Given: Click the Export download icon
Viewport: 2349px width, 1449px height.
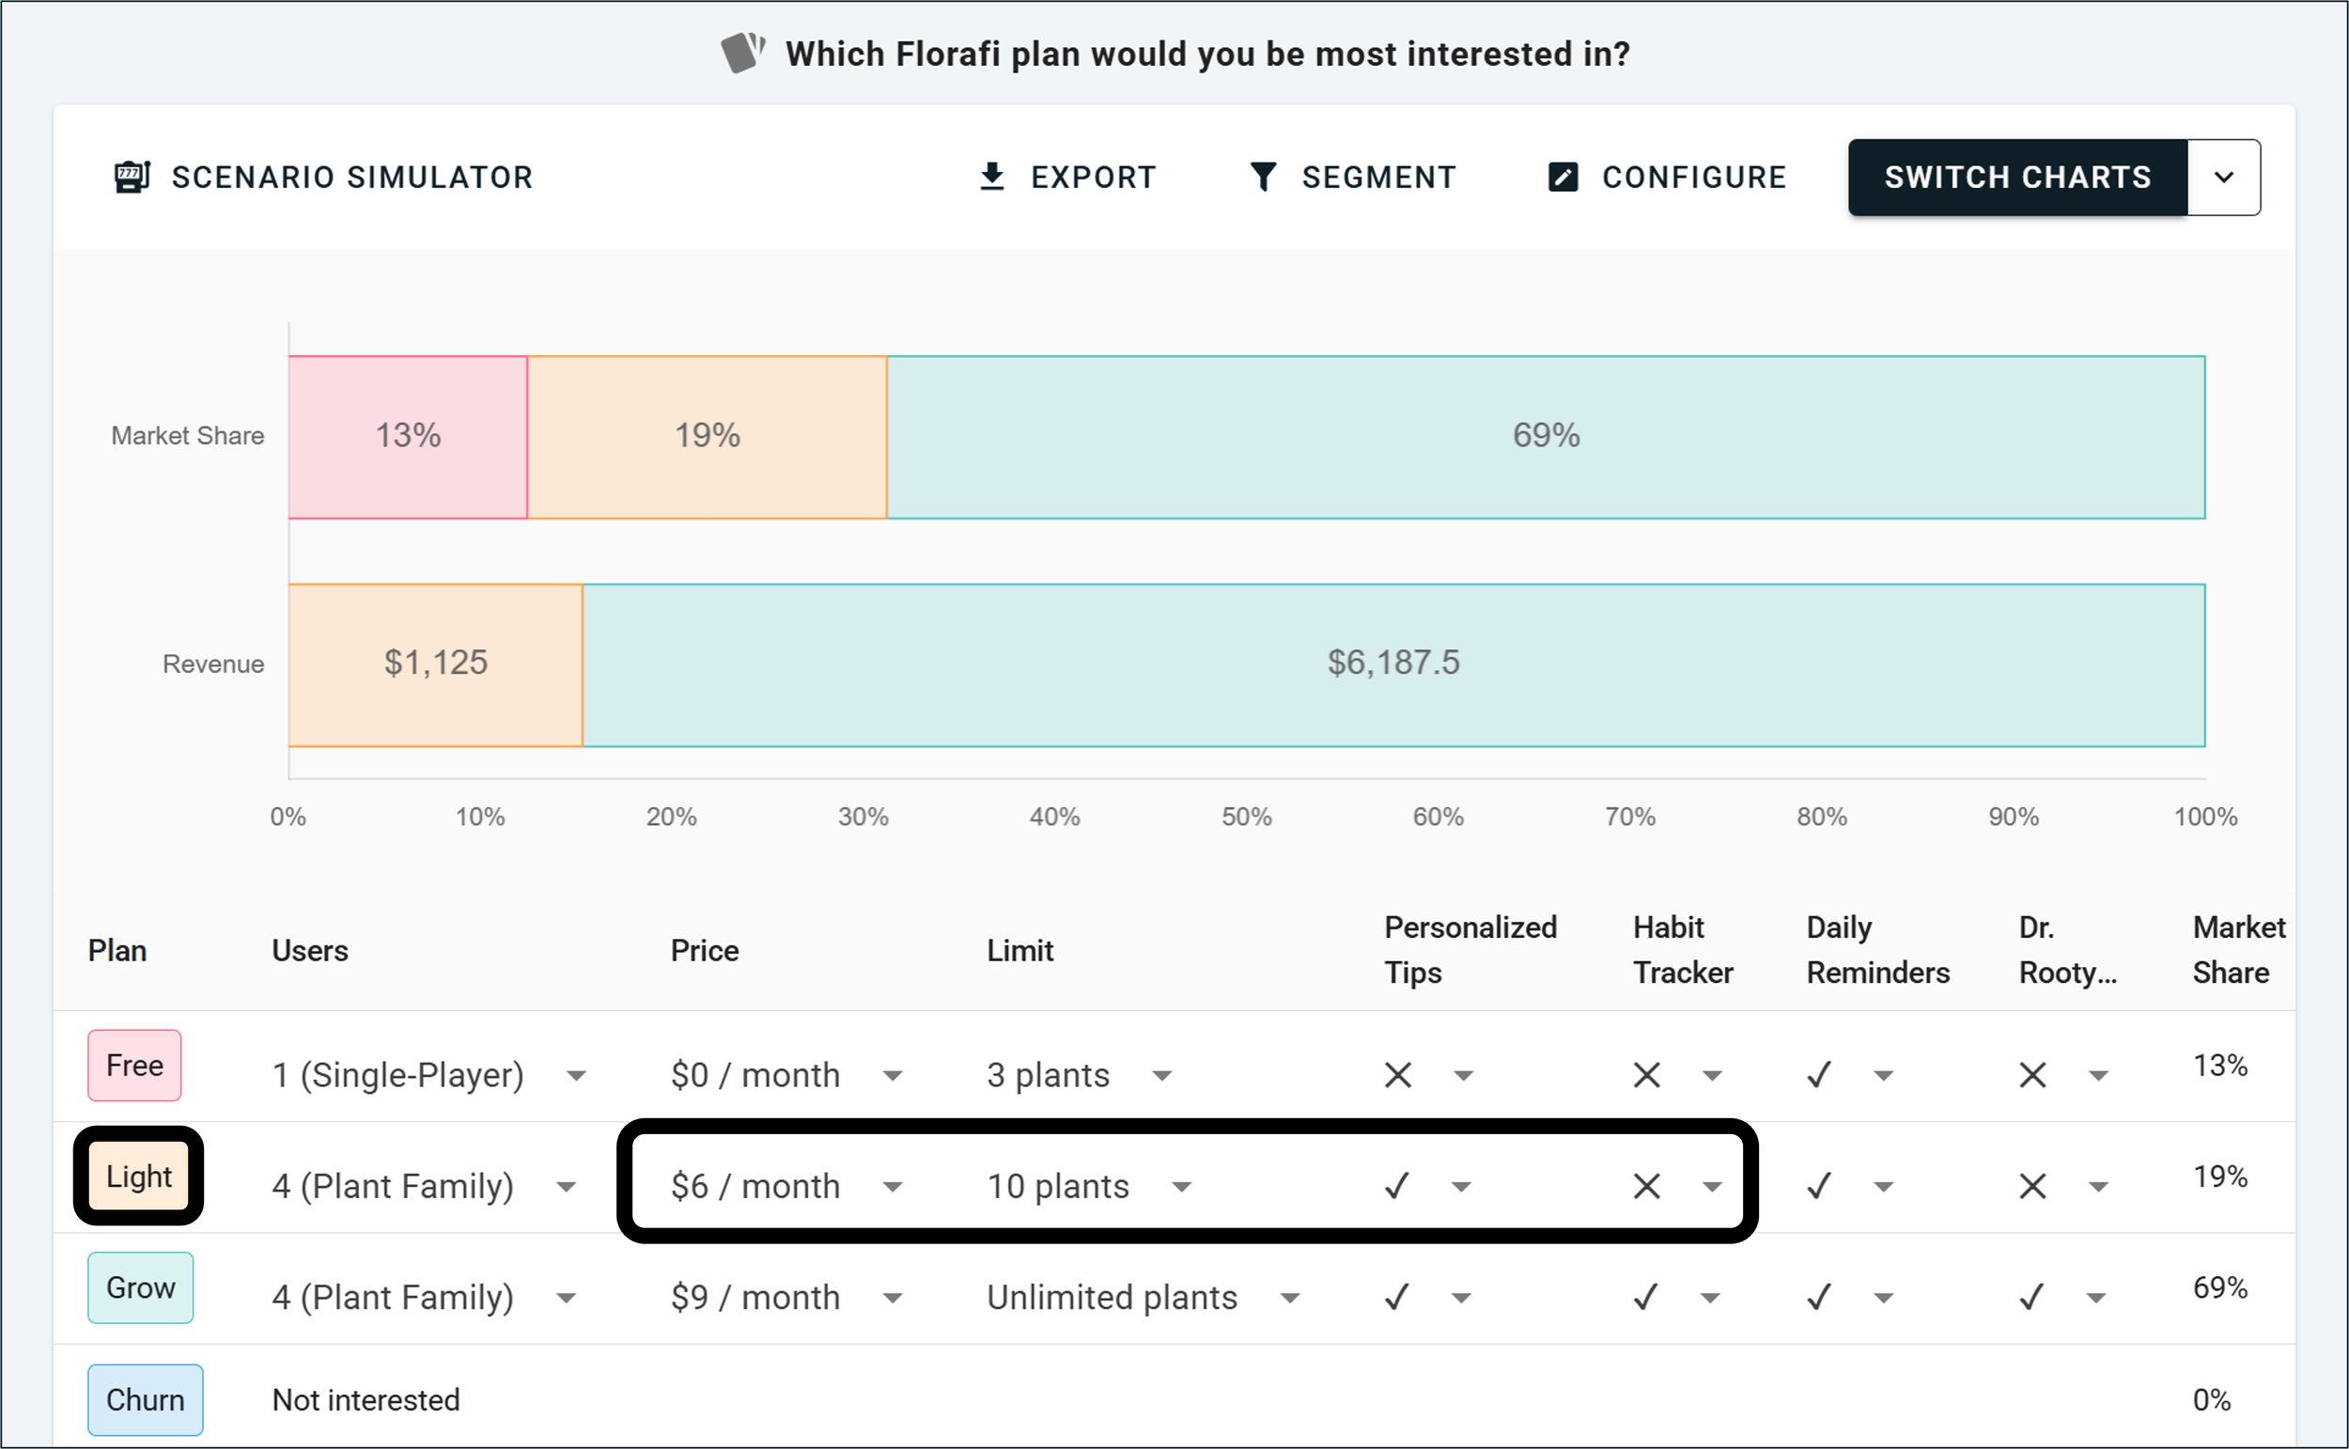Looking at the screenshot, I should 991,177.
